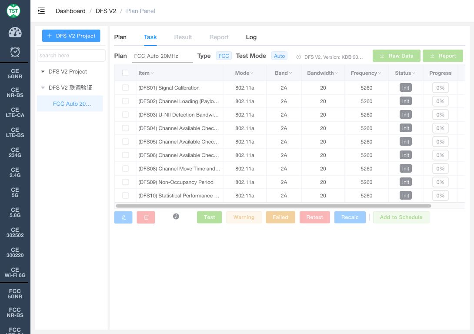This screenshot has width=474, height=334.
Task: Click the DFS10 row 0% progress indicator
Action: pyautogui.click(x=440, y=196)
